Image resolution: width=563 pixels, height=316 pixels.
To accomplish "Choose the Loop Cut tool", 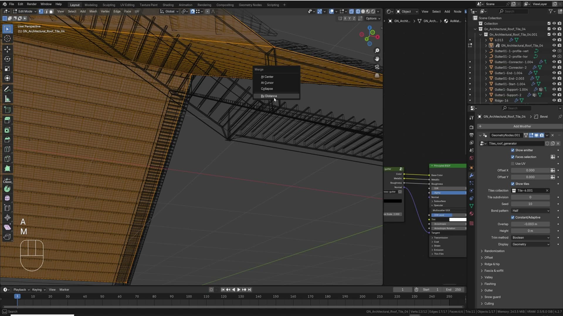I will pyautogui.click(x=7, y=149).
